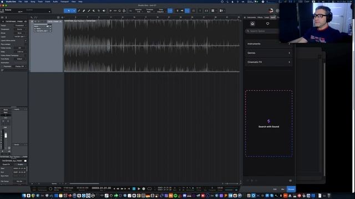
Task: Open the View menu
Action: (74, 2)
